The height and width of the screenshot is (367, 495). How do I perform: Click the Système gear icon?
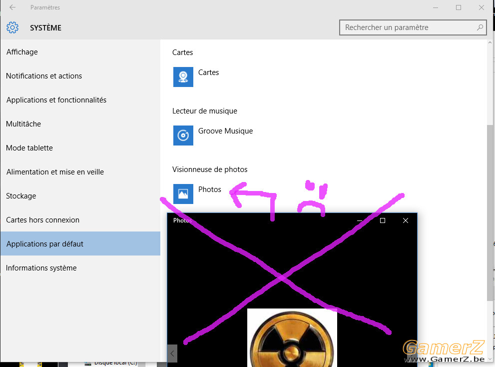[12, 27]
